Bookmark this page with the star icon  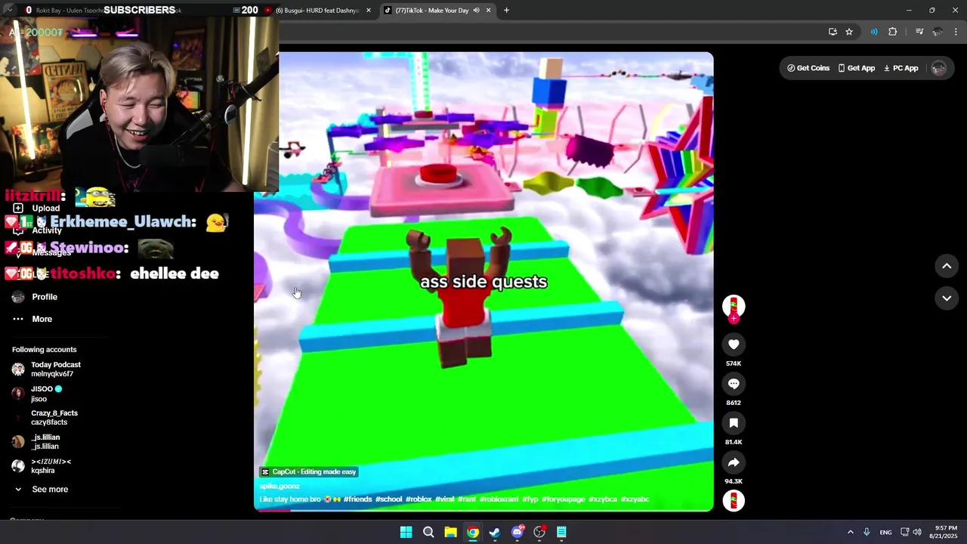[x=849, y=32]
